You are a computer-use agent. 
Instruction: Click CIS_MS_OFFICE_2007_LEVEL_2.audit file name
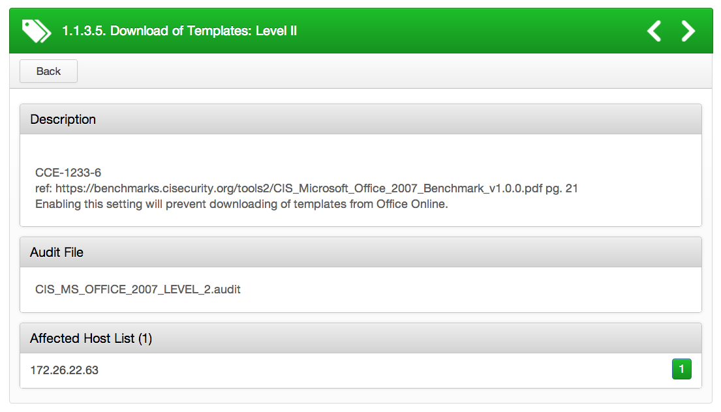[138, 289]
